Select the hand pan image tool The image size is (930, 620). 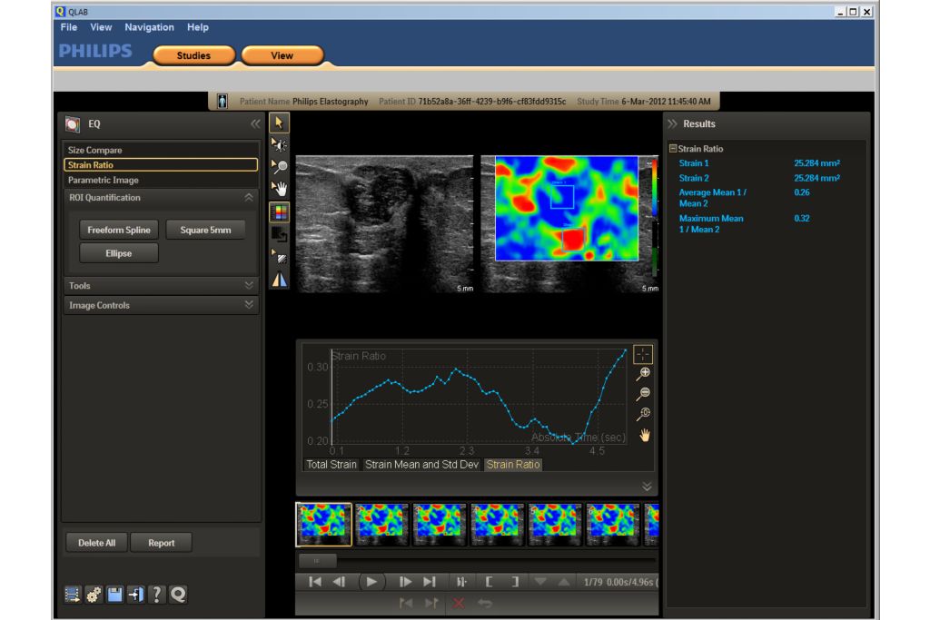[x=280, y=188]
